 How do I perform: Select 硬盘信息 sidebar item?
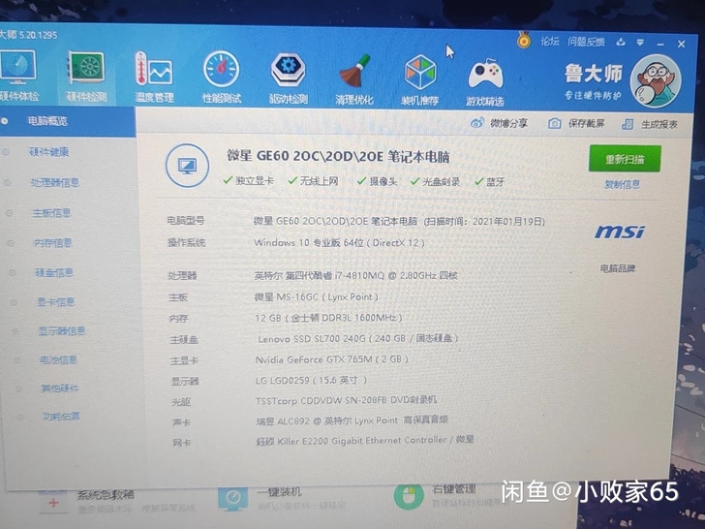click(x=54, y=272)
